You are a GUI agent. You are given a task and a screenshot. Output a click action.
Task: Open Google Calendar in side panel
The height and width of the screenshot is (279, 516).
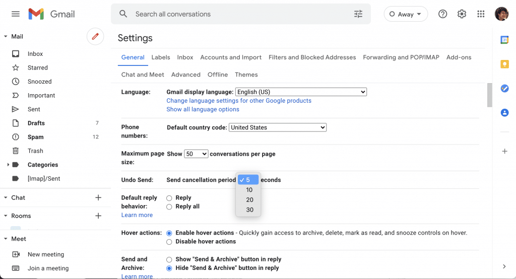tap(504, 40)
